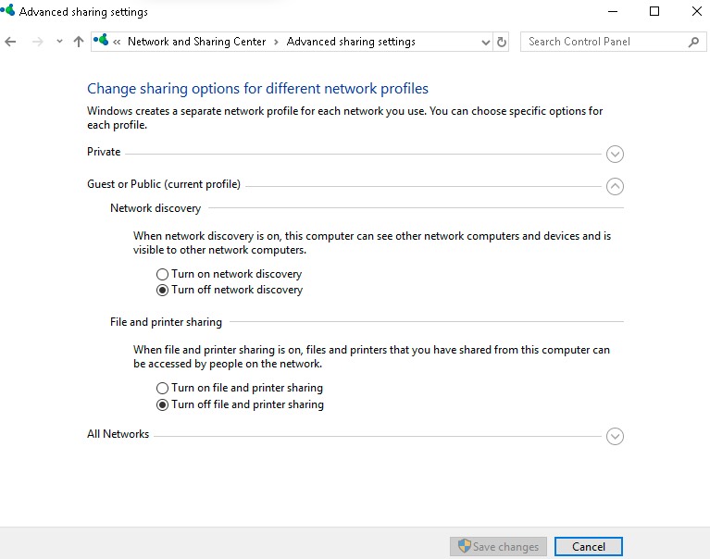
Task: Click the Guest or Public (current profile) label
Action: (164, 184)
